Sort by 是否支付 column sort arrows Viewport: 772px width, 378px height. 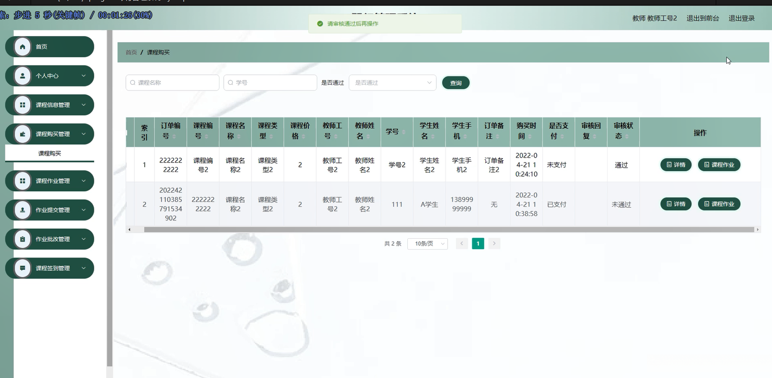coord(562,136)
